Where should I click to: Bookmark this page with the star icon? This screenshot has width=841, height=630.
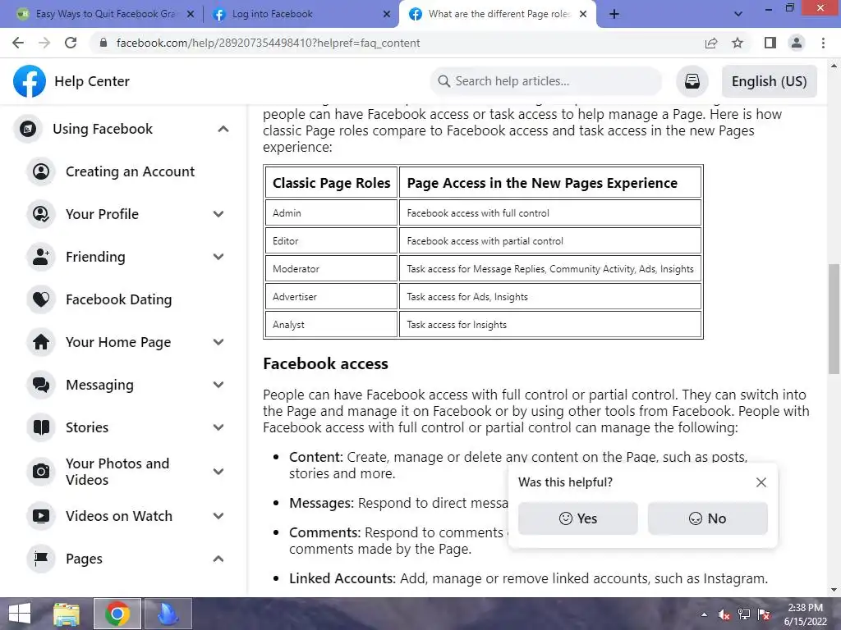click(x=738, y=43)
